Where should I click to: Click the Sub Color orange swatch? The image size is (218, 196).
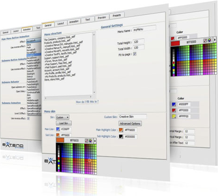(x=58, y=135)
